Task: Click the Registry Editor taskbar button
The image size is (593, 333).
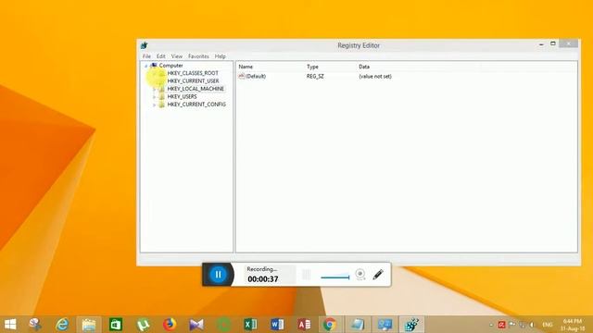Action: click(x=411, y=325)
